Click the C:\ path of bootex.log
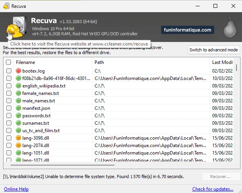Screen dimensions: 242x193 coord(98,71)
